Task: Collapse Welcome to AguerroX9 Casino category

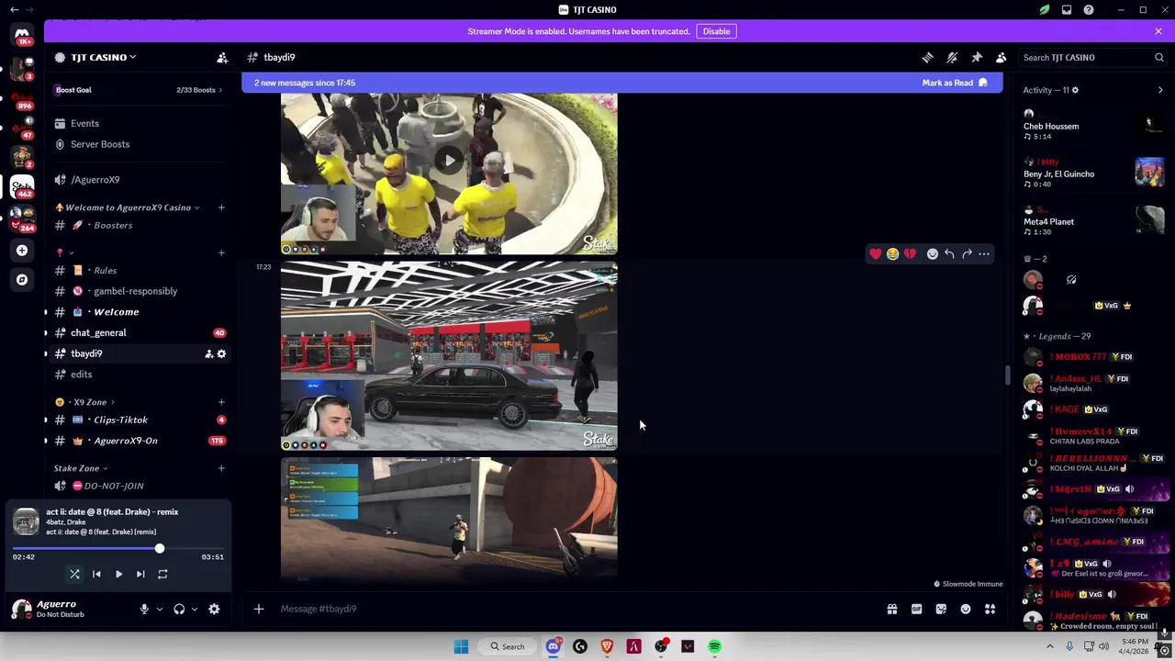Action: (x=128, y=207)
